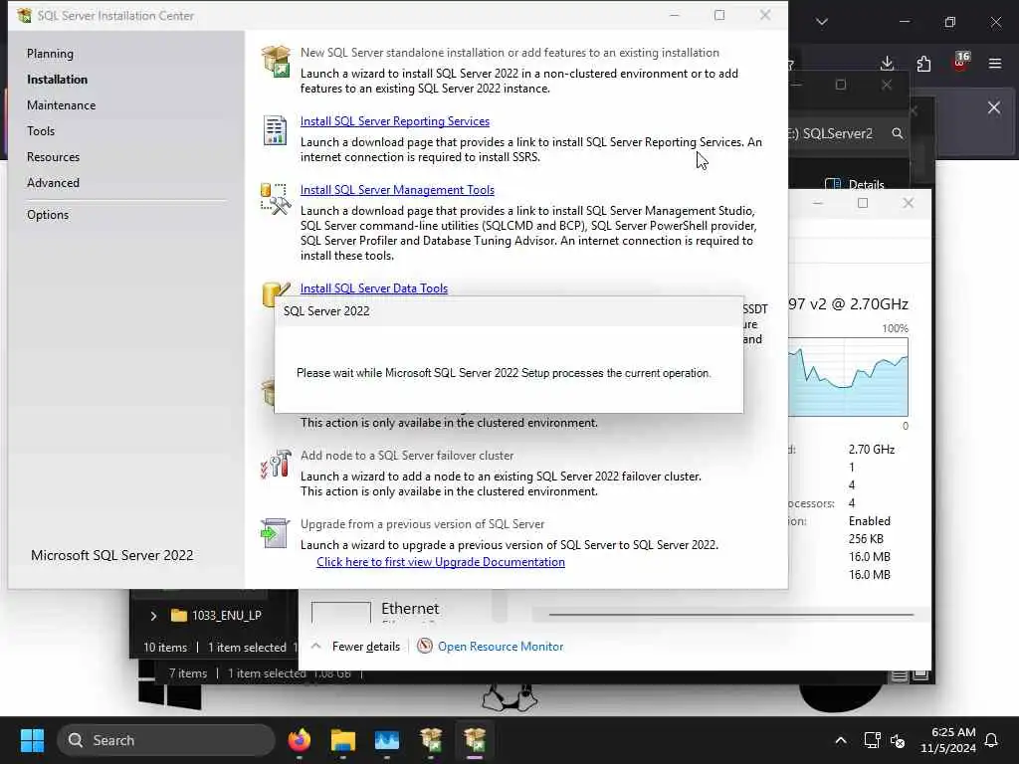Open Firefox from the taskbar
This screenshot has height=764, width=1019.
click(x=299, y=740)
